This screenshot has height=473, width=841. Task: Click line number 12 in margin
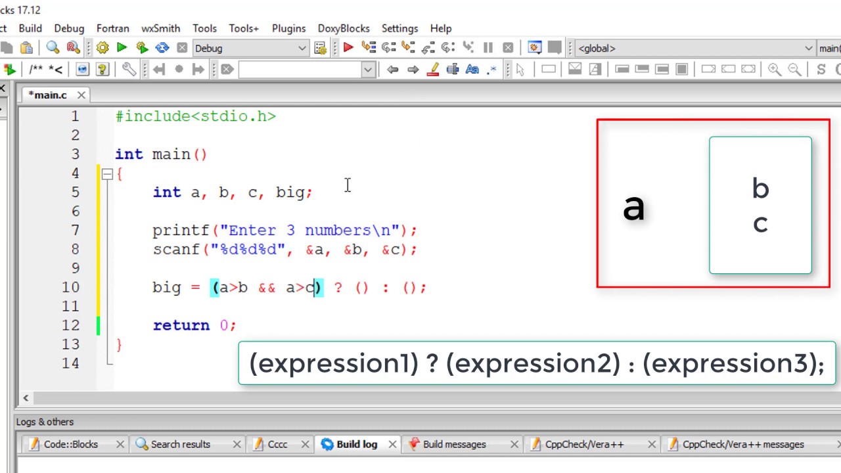[70, 325]
